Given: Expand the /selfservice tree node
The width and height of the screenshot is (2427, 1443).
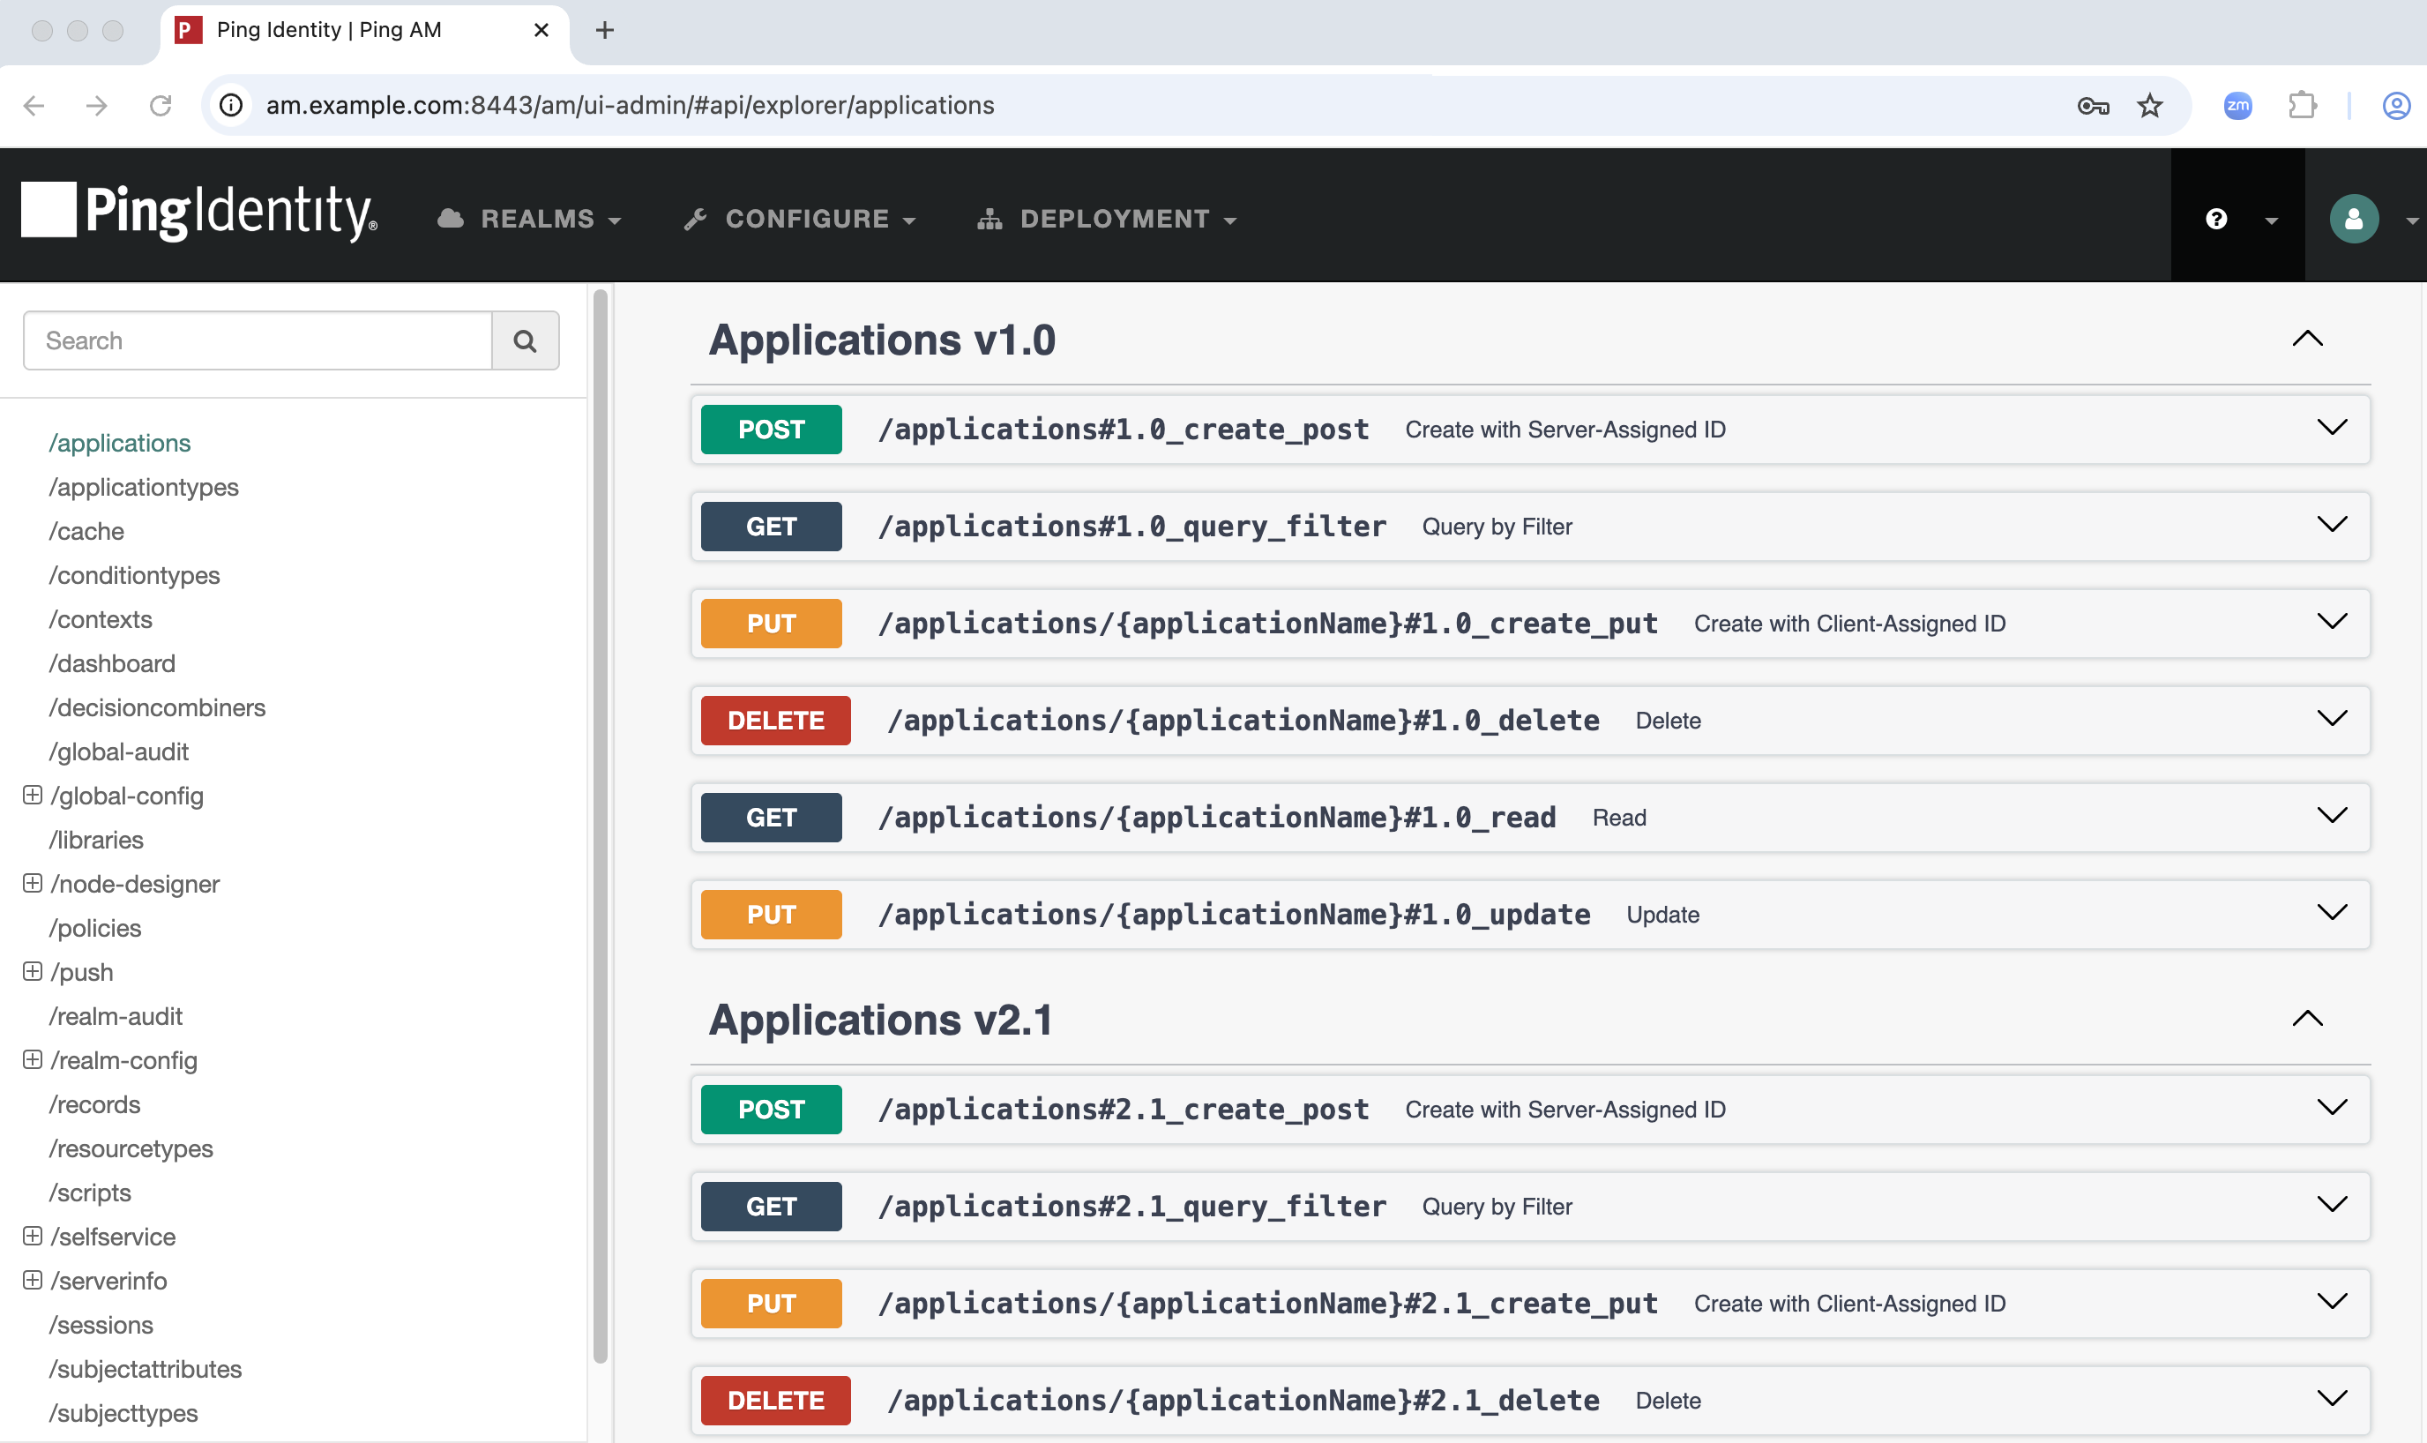Looking at the screenshot, I should coord(32,1236).
